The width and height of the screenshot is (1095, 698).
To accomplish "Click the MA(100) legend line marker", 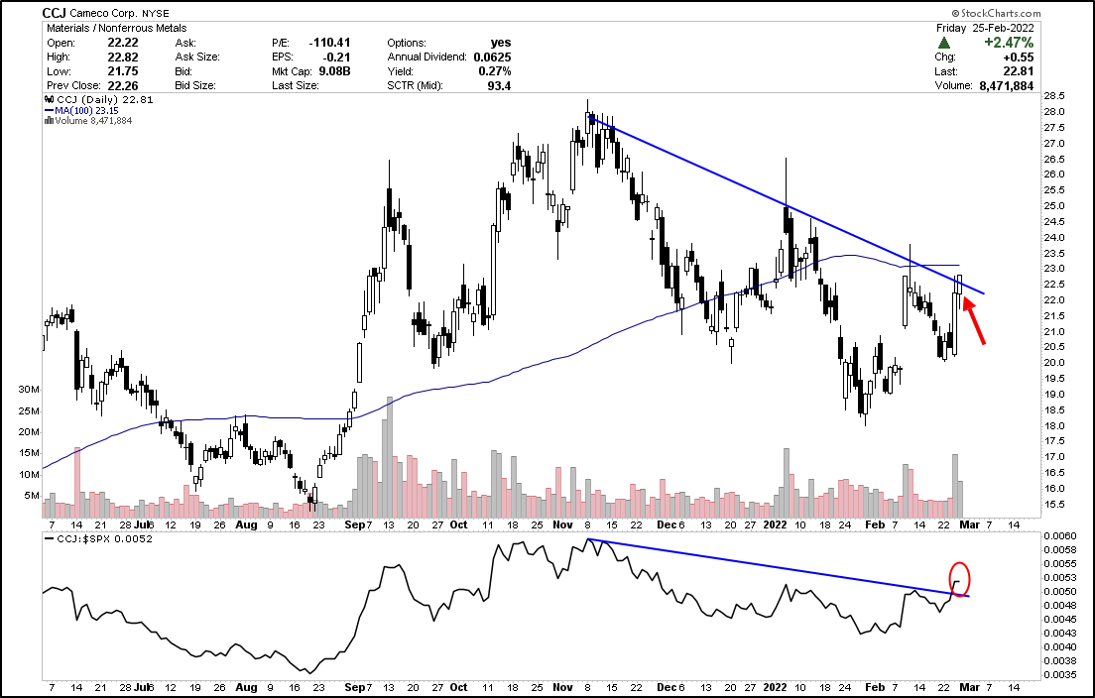I will [x=49, y=110].
